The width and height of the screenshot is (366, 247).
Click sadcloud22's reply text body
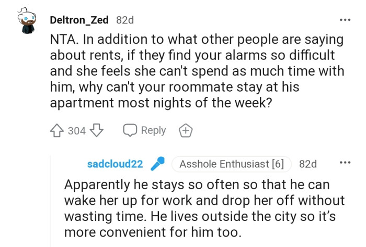tap(204, 207)
